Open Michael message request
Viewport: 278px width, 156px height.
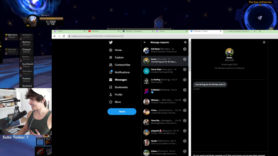point(165,101)
